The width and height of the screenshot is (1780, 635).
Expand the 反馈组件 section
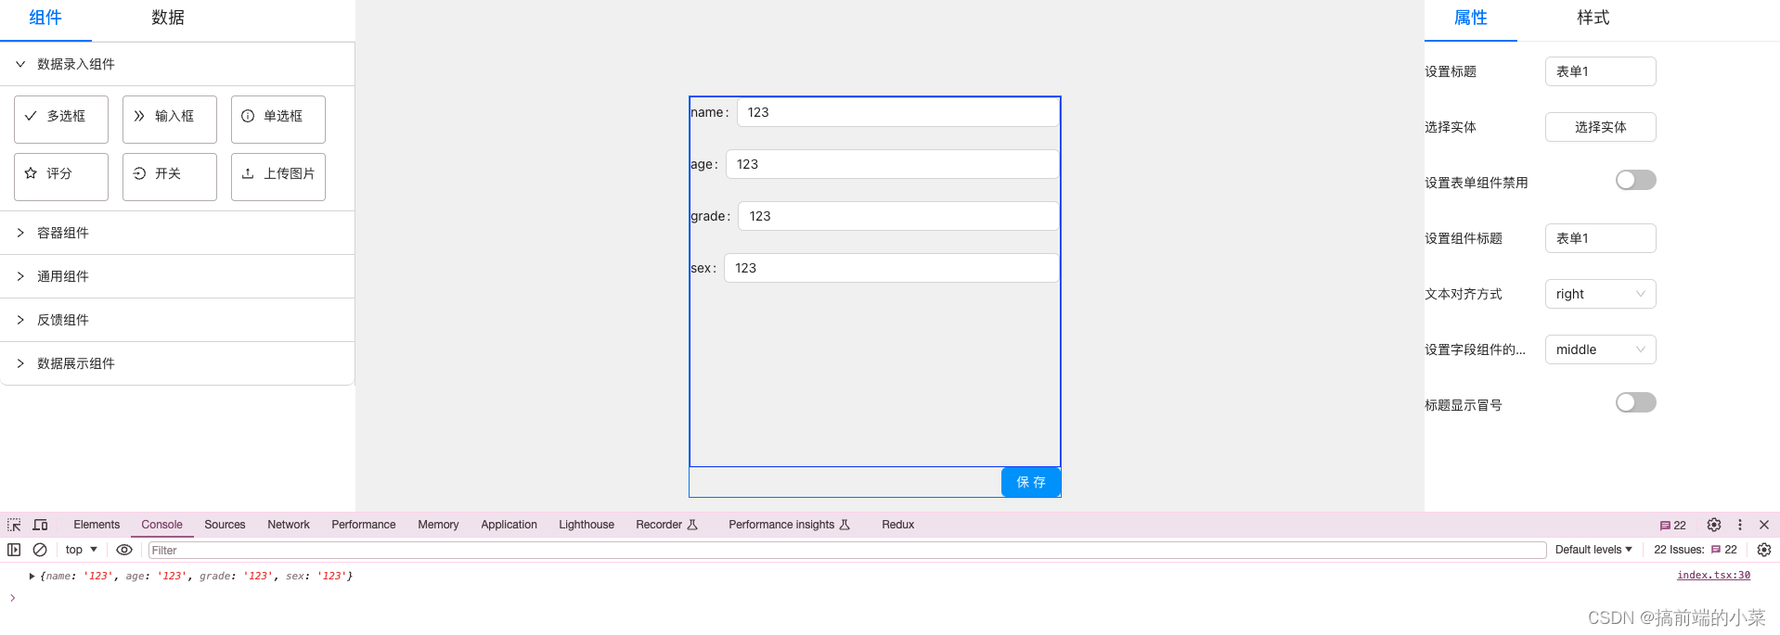[x=177, y=320]
